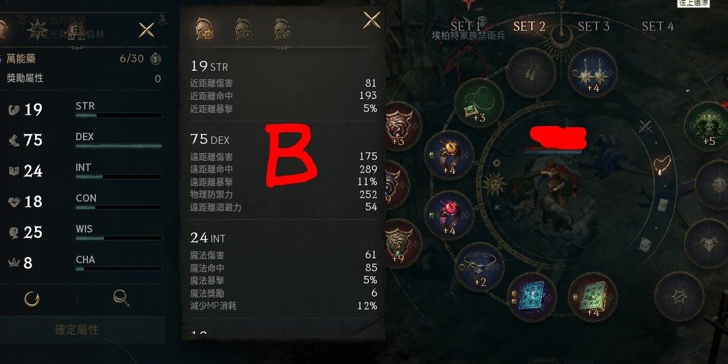
Task: Select the first helmet gear tab icon
Action: point(204,29)
